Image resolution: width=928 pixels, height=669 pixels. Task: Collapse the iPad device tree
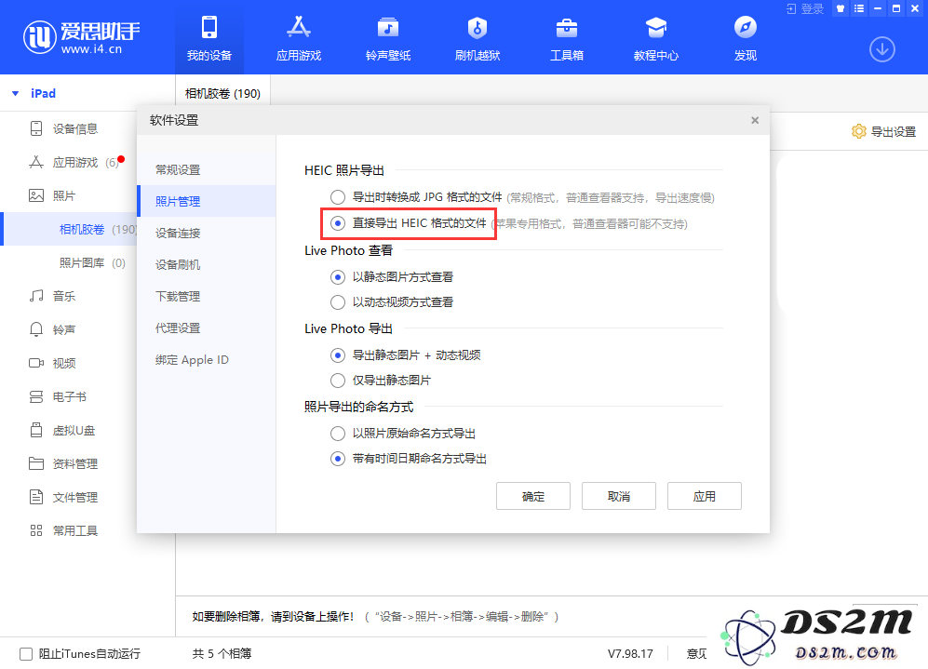coord(16,93)
